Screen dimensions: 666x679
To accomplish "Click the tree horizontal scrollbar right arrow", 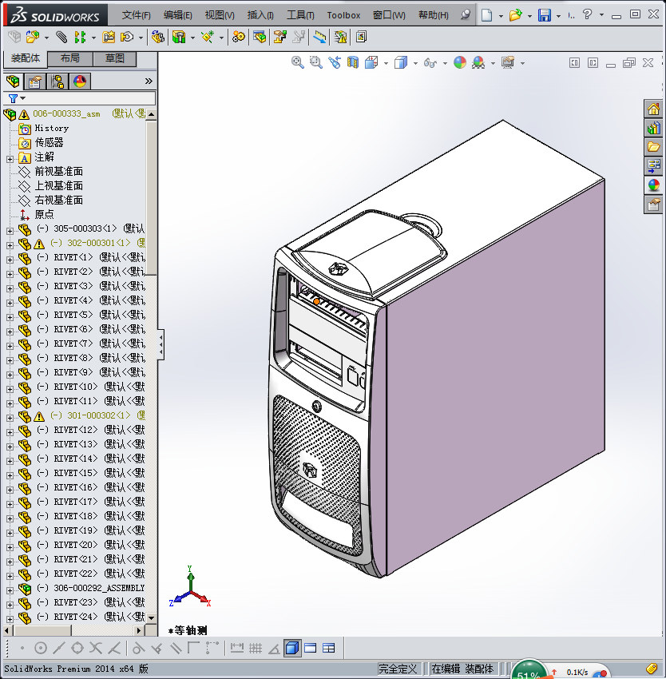I will [x=139, y=630].
